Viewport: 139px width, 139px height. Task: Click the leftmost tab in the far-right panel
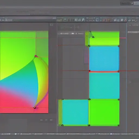pyautogui.click(x=129, y=32)
